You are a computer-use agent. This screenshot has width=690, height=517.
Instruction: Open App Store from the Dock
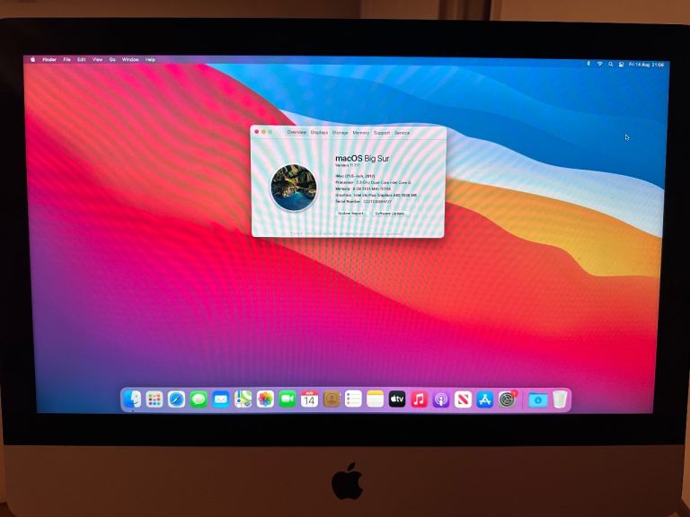[485, 399]
